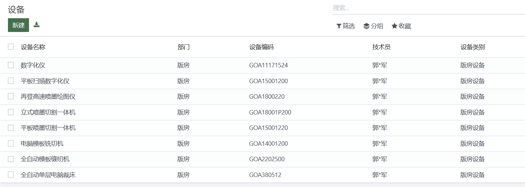Open the 全自动单层电脑裁床 record

(x=48, y=175)
